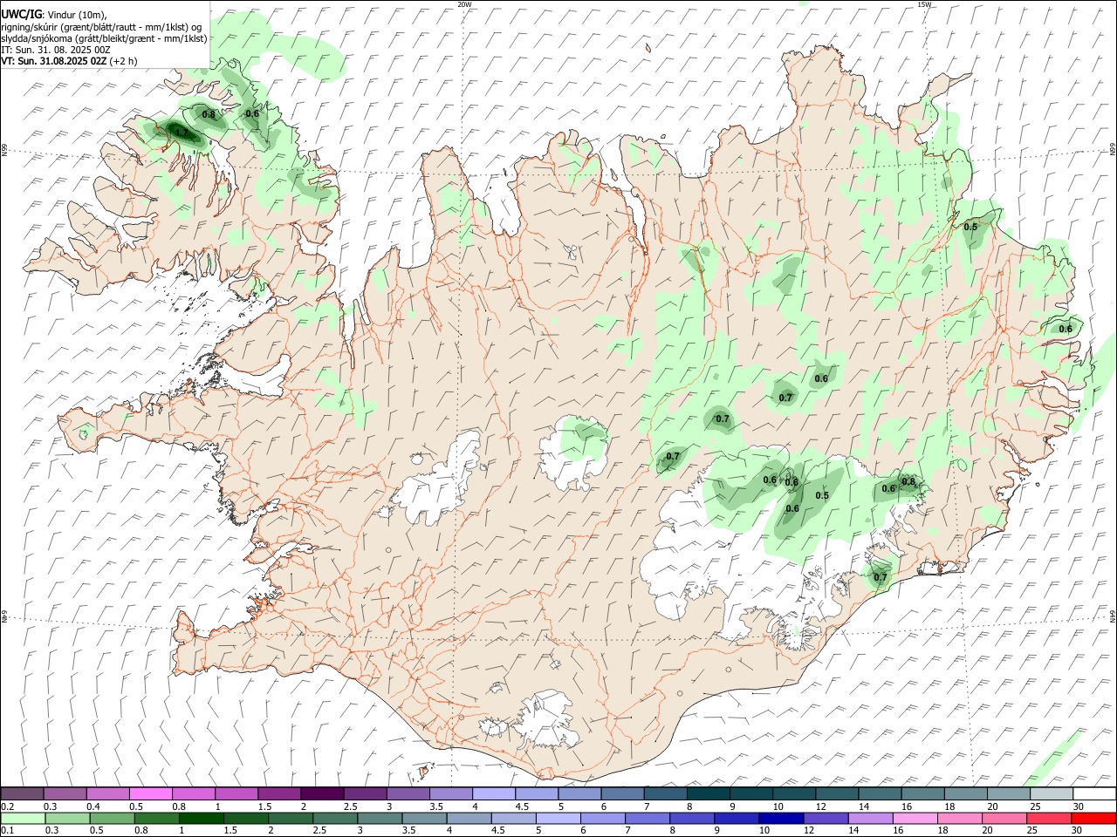This screenshot has width=1117, height=837.
Task: Click the 'VT: Sun. 31.08.2025 02Z' valid time
Action: pos(53,61)
